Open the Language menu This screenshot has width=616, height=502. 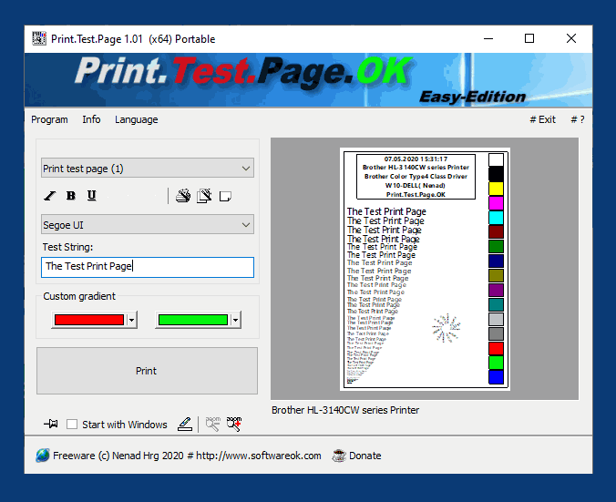(x=137, y=119)
